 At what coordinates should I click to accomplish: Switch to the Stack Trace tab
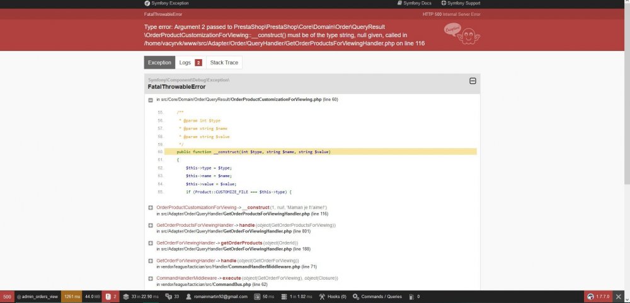(x=224, y=63)
